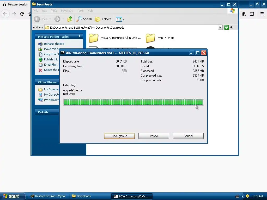
Task: Click the Details panel header
Action: [47, 112]
